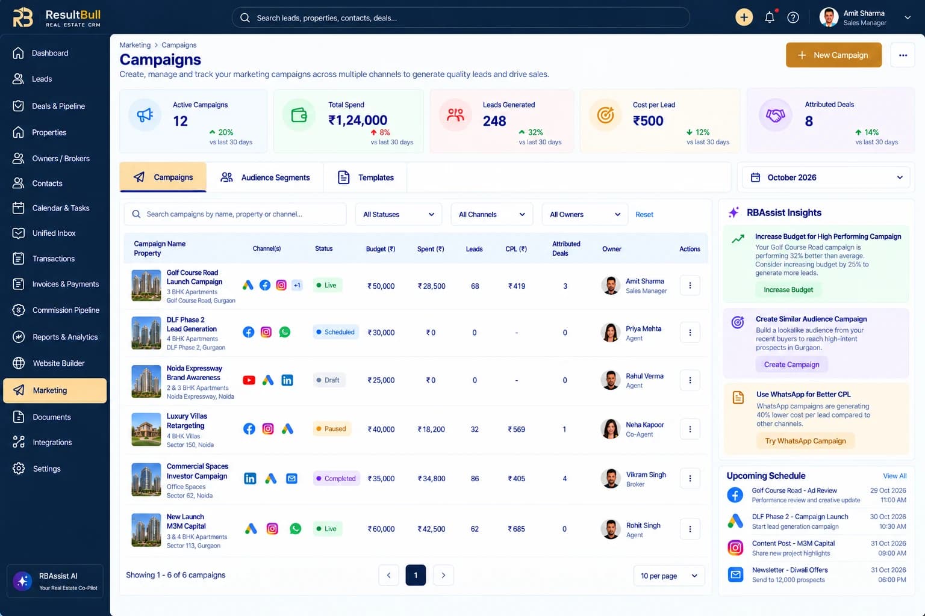Open the 10 per page dropdown
Image resolution: width=925 pixels, height=616 pixels.
[x=669, y=576]
